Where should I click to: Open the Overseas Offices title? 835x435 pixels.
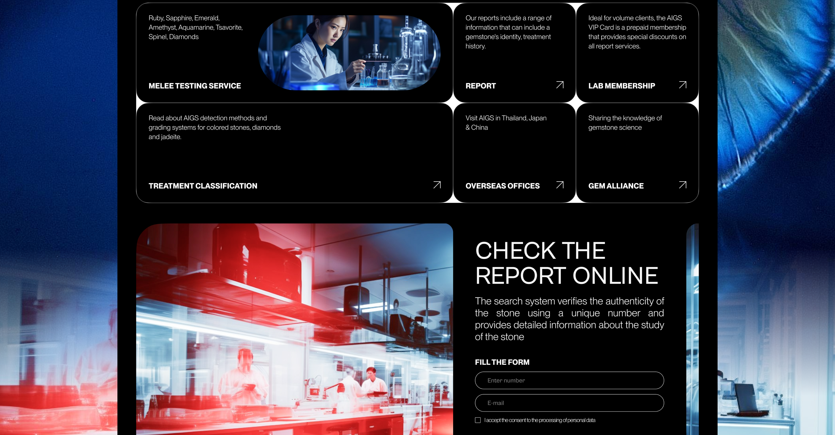point(502,186)
